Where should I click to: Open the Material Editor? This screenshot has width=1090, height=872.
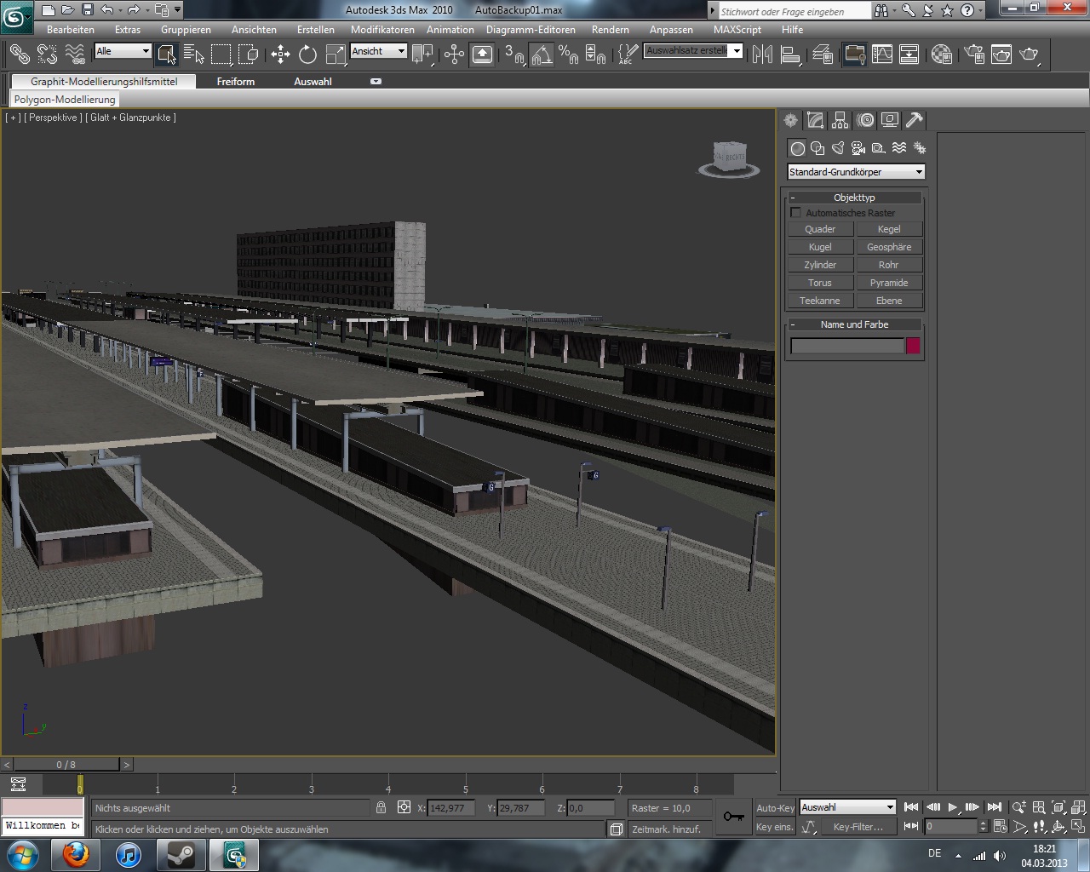tap(941, 54)
